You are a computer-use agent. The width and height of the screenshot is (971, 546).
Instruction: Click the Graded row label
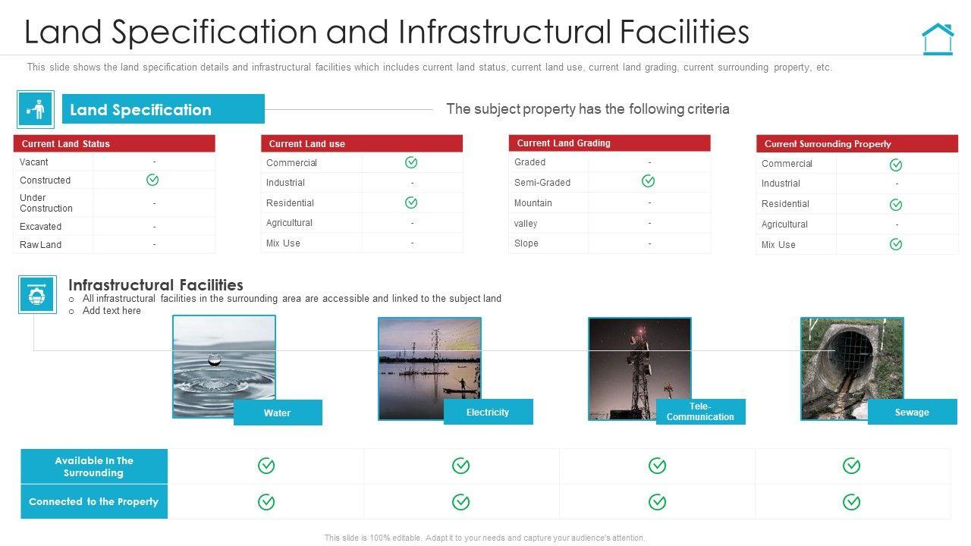529,162
